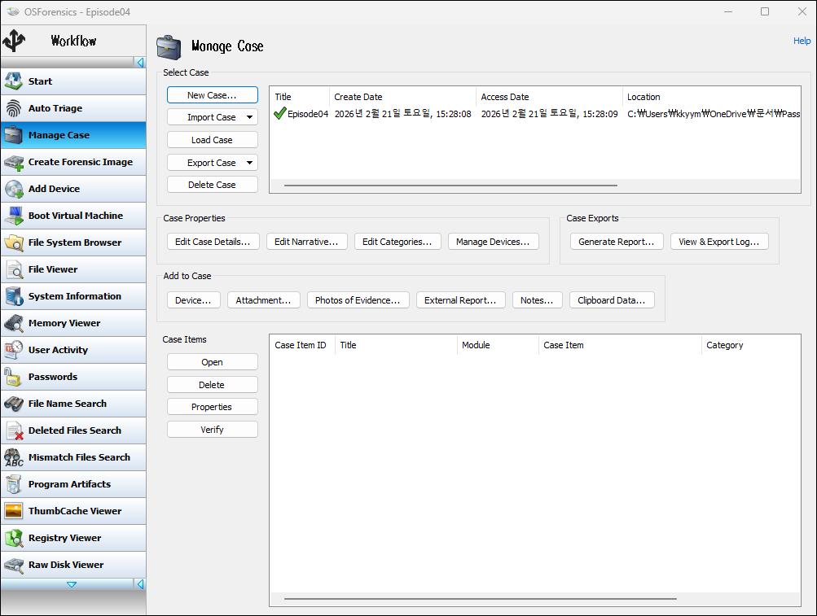
Task: Click the File System Browser folder icon
Action: coord(14,242)
